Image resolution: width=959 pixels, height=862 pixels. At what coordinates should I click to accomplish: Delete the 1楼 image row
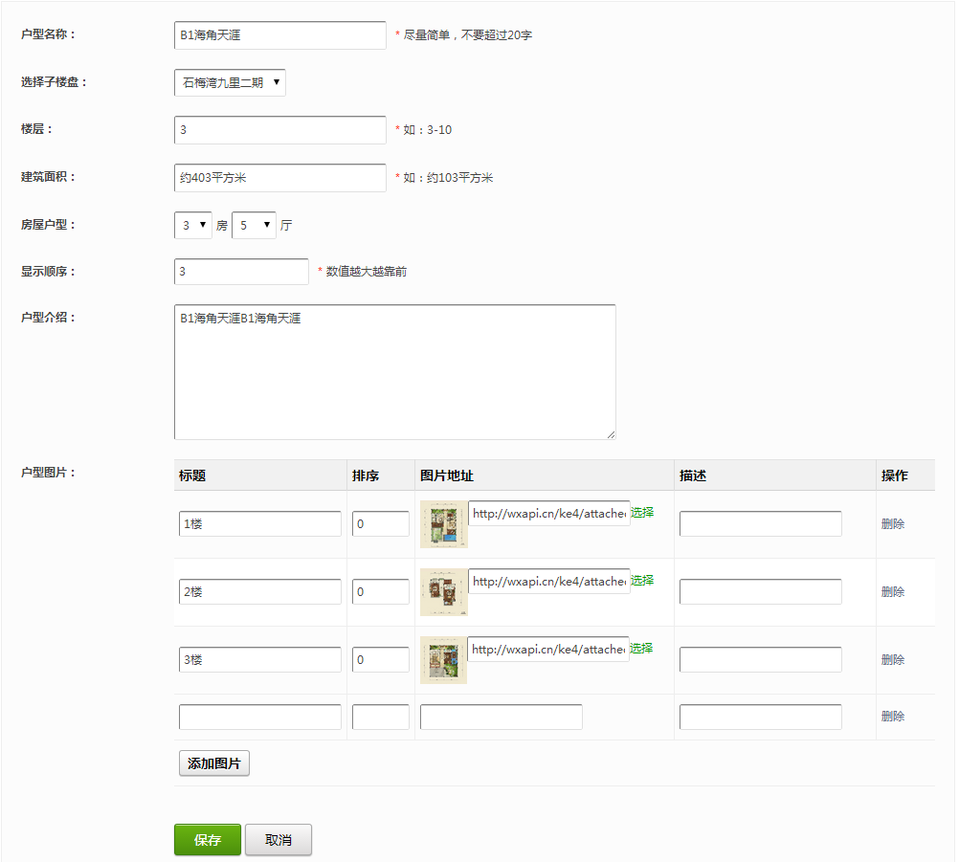(892, 524)
